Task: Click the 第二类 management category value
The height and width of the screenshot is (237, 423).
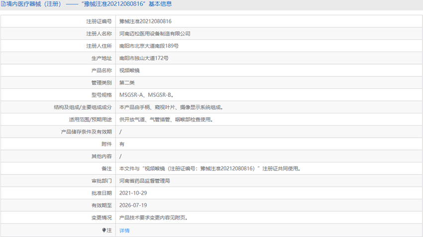Action: [x=127, y=82]
